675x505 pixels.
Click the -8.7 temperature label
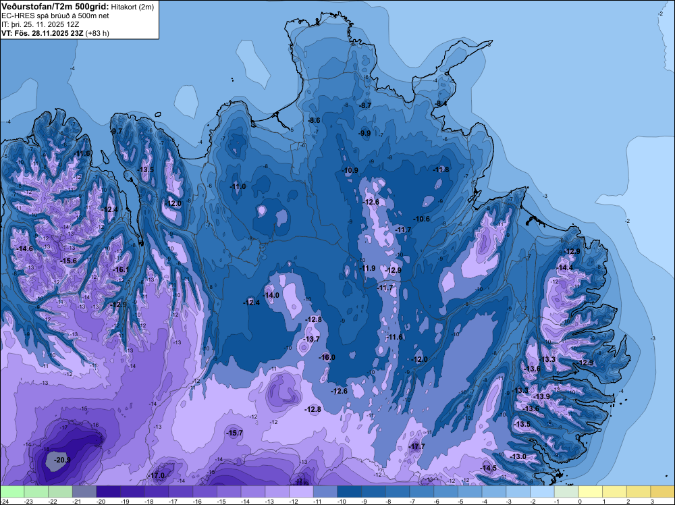[365, 105]
